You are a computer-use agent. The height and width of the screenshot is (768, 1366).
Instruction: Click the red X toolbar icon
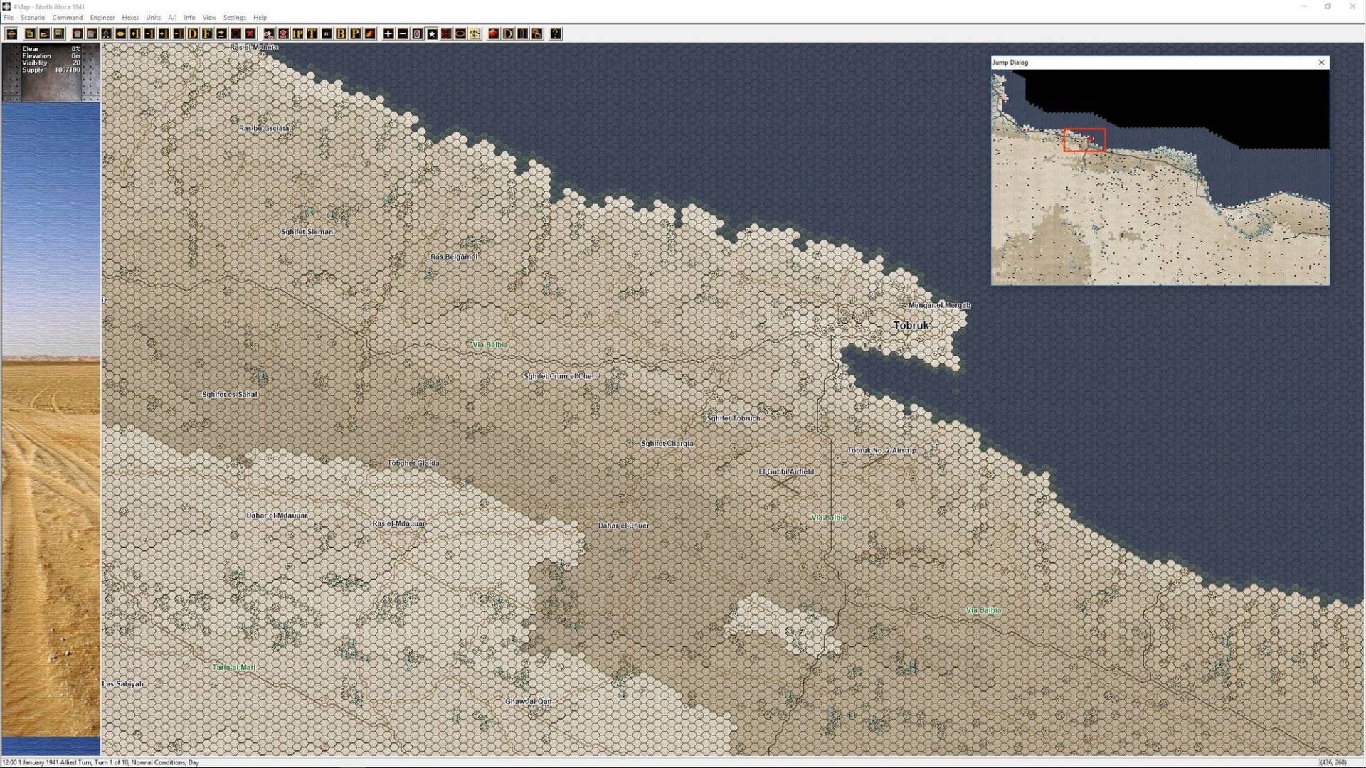(x=250, y=33)
